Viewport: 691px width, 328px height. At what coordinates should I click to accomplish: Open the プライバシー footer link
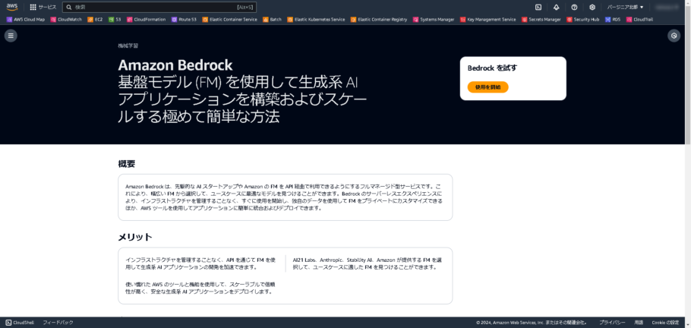tap(612, 322)
